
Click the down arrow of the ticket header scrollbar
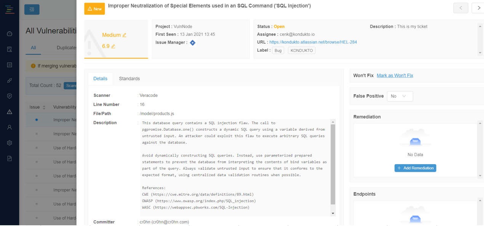480,53
